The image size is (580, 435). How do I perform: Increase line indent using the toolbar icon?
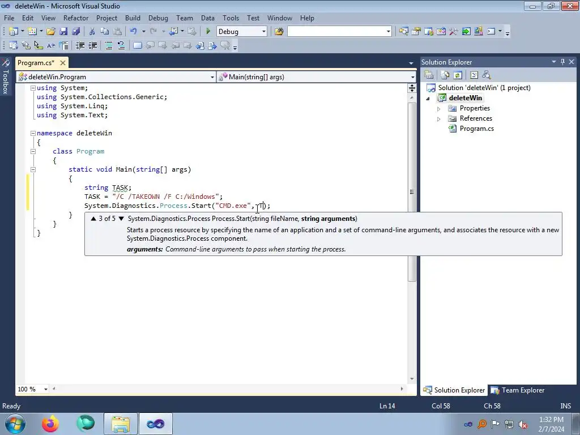[92, 45]
